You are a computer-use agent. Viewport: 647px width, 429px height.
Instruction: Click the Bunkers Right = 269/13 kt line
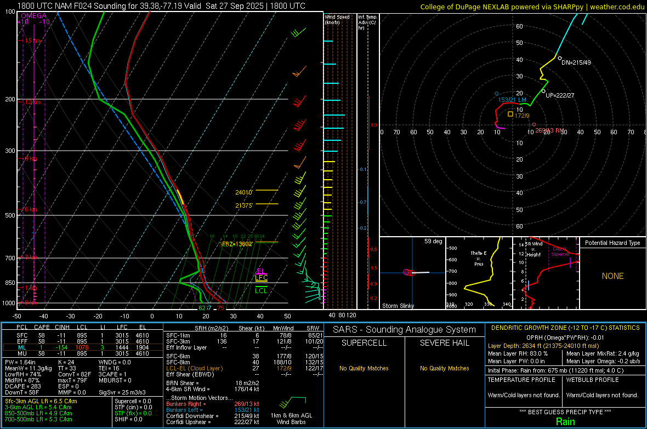pos(213,404)
